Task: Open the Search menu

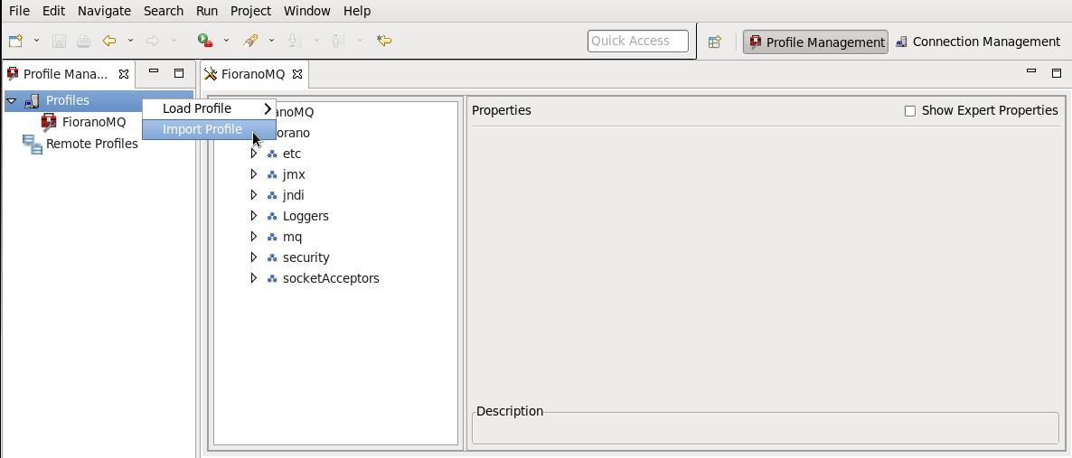Action: [164, 11]
